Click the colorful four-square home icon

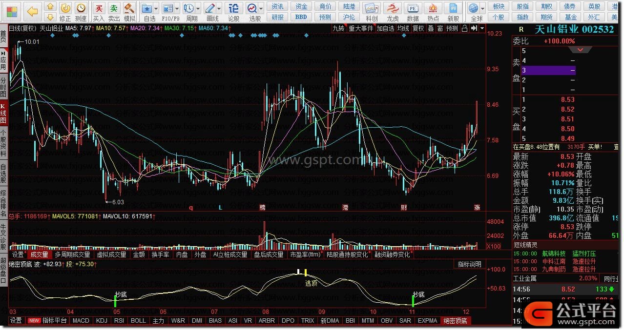click(12, 11)
